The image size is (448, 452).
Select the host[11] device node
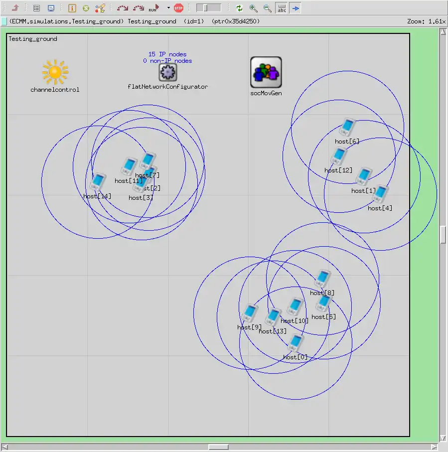point(129,166)
